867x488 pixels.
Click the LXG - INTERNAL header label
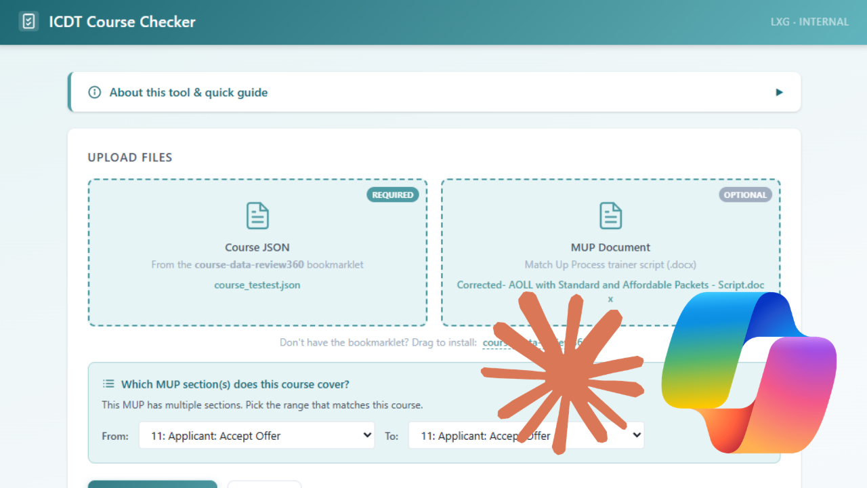[x=809, y=21]
